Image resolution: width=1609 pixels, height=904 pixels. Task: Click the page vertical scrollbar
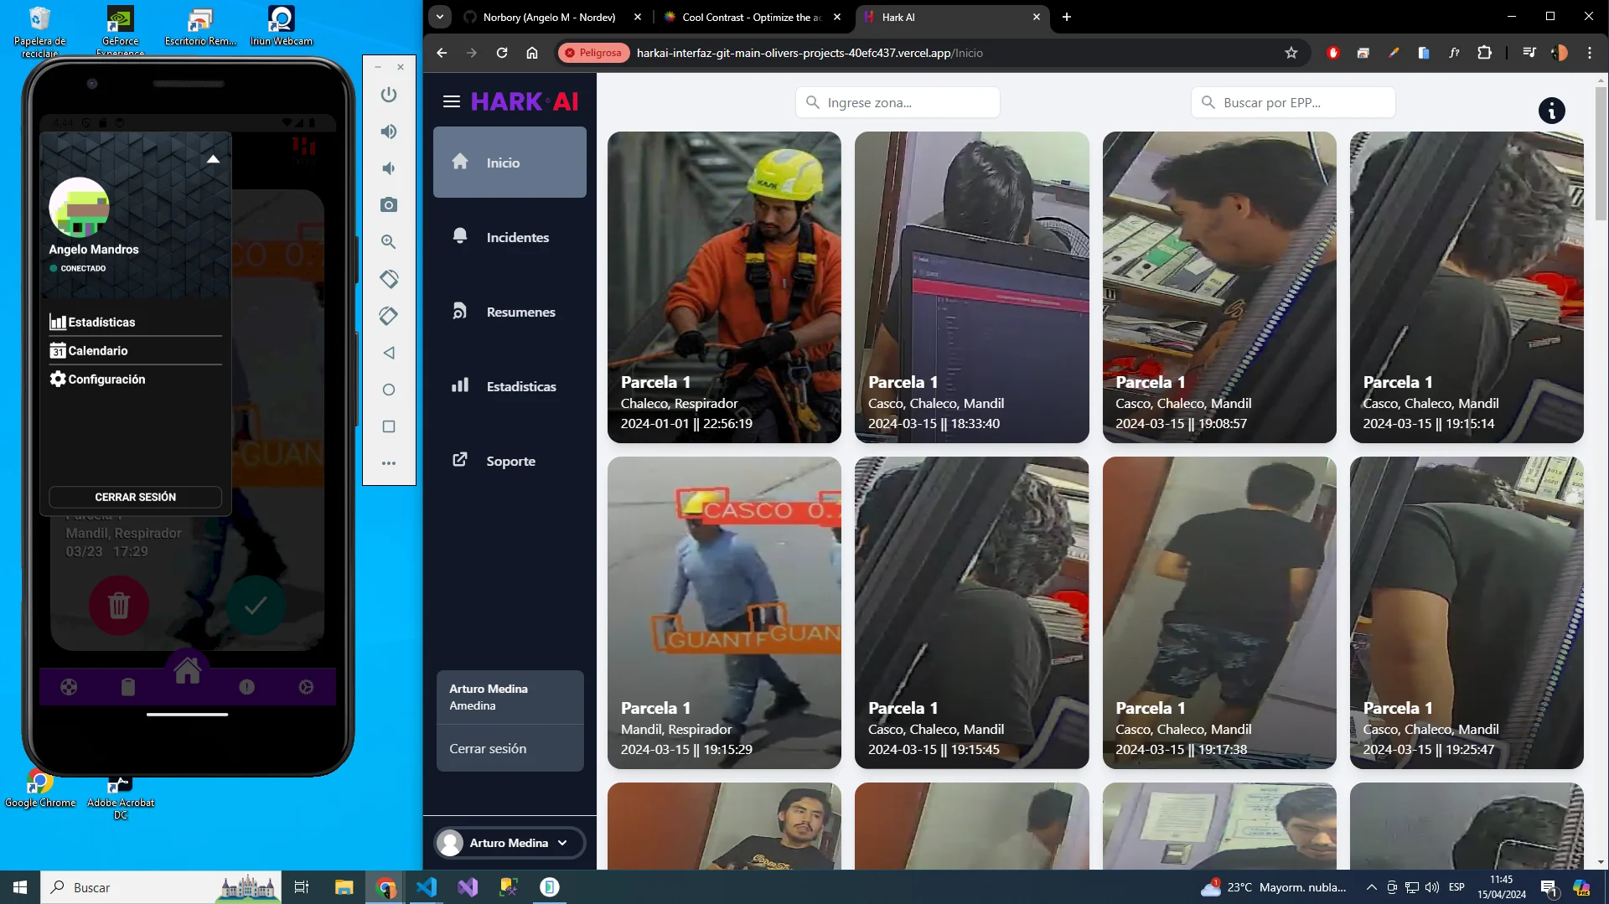[1601, 155]
